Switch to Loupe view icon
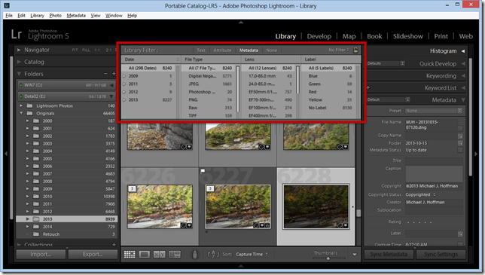This screenshot has width=485, height=275. [144, 254]
